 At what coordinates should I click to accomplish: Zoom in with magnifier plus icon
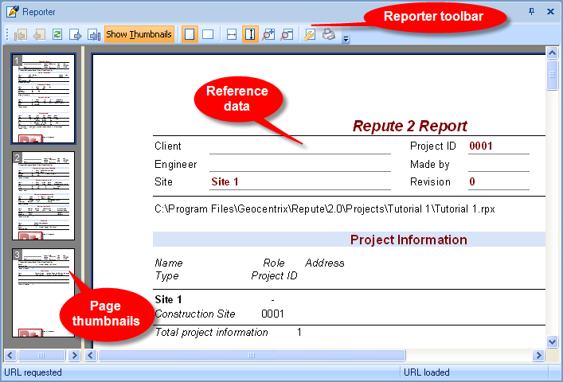click(x=268, y=35)
